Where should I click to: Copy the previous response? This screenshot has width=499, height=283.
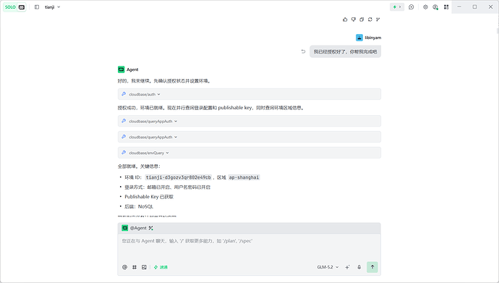362,20
